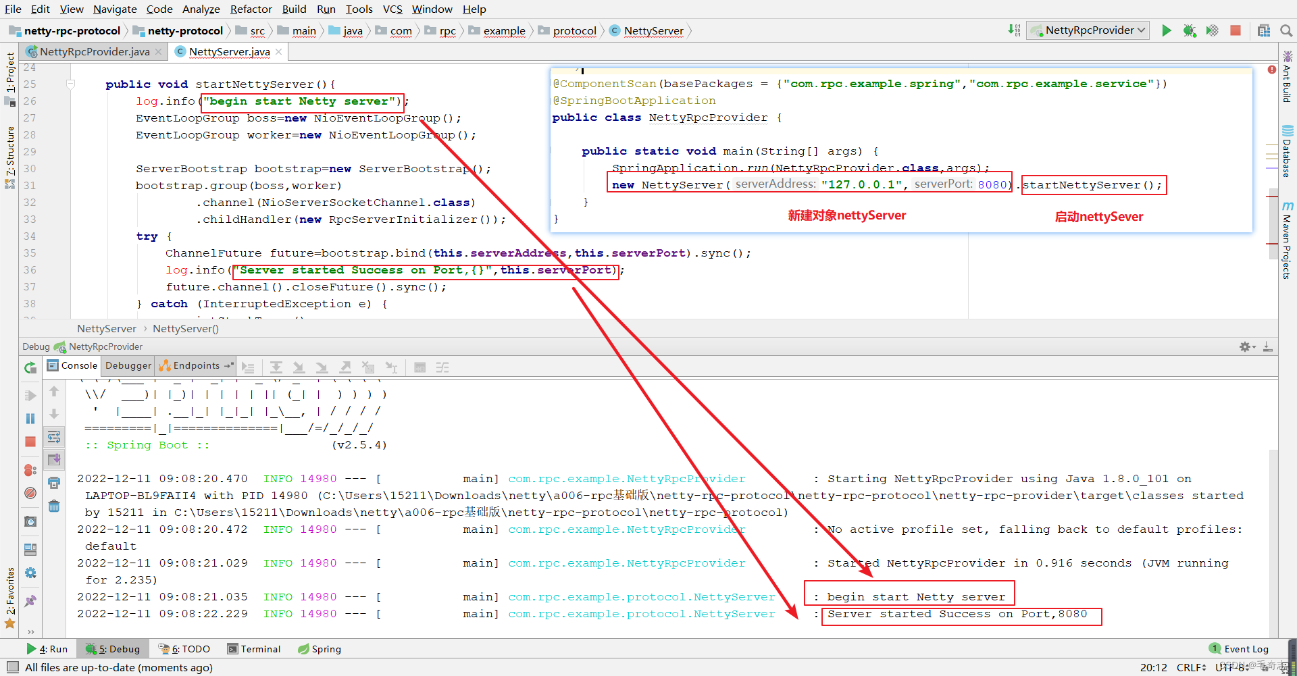Mute breakpoints in the debug sidebar
Screen dimensions: 1297x676
coord(30,493)
